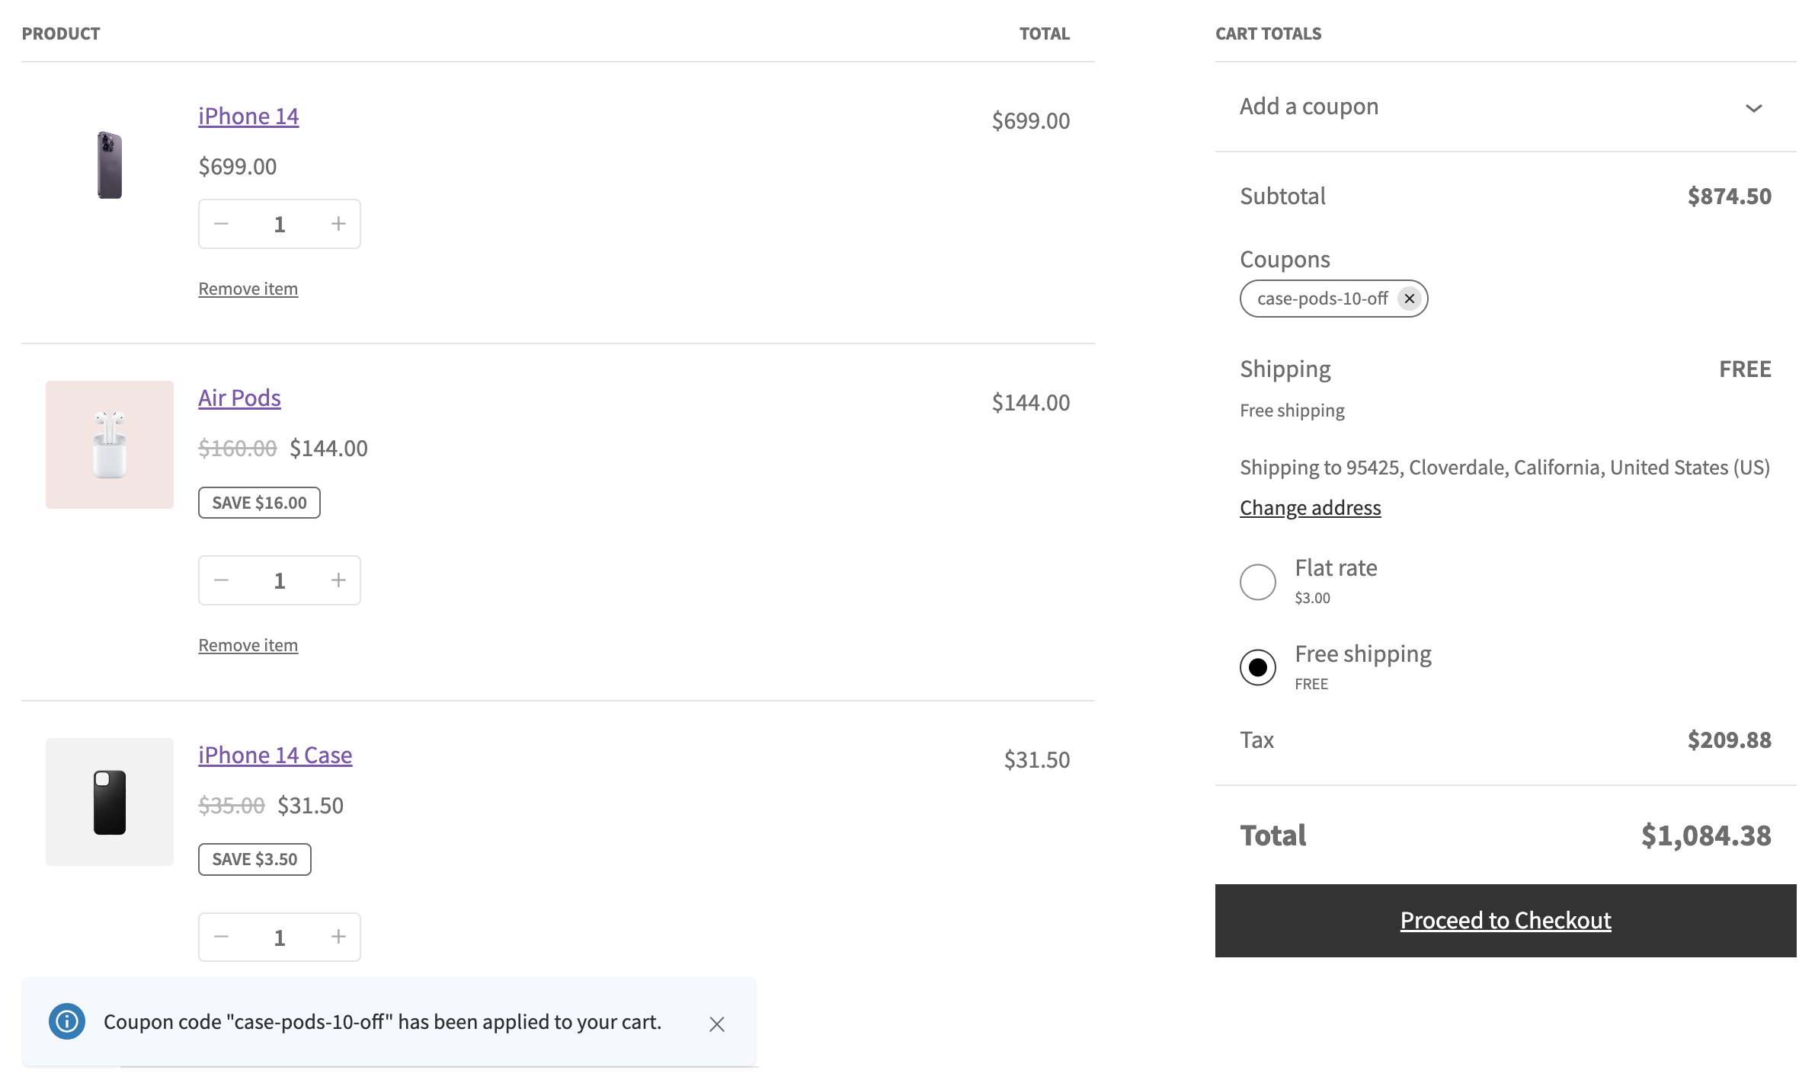Remove the Air Pods item from cart
The height and width of the screenshot is (1083, 1815).
248,644
